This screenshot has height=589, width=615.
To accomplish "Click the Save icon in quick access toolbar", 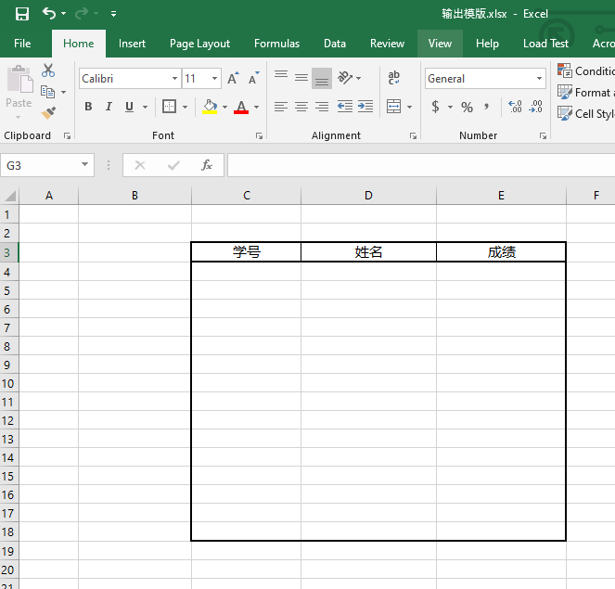I will tap(22, 14).
